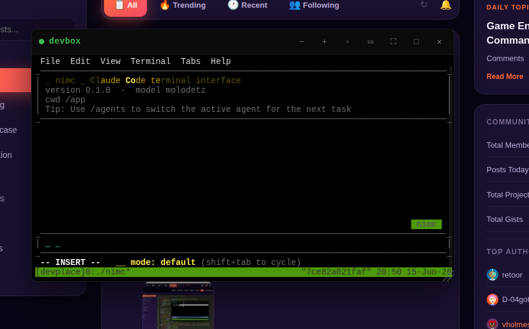Screen dimensions: 529x329
Task: Toggle fullscreen with the corner-brackets icon
Action: (x=393, y=41)
